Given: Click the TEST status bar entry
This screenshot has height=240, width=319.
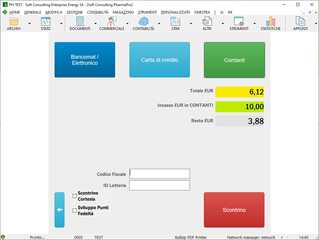Looking at the screenshot, I should (x=99, y=237).
